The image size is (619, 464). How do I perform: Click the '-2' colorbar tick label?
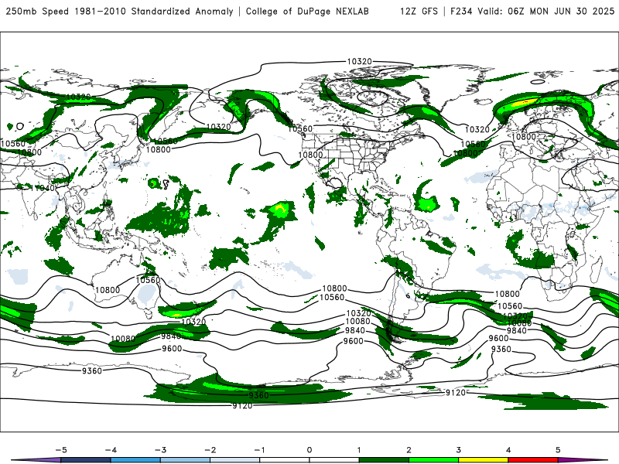[210, 450]
